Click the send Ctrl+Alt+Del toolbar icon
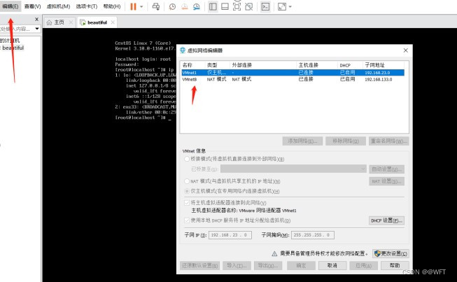Screen dimensions: 457x282 coord(156,6)
